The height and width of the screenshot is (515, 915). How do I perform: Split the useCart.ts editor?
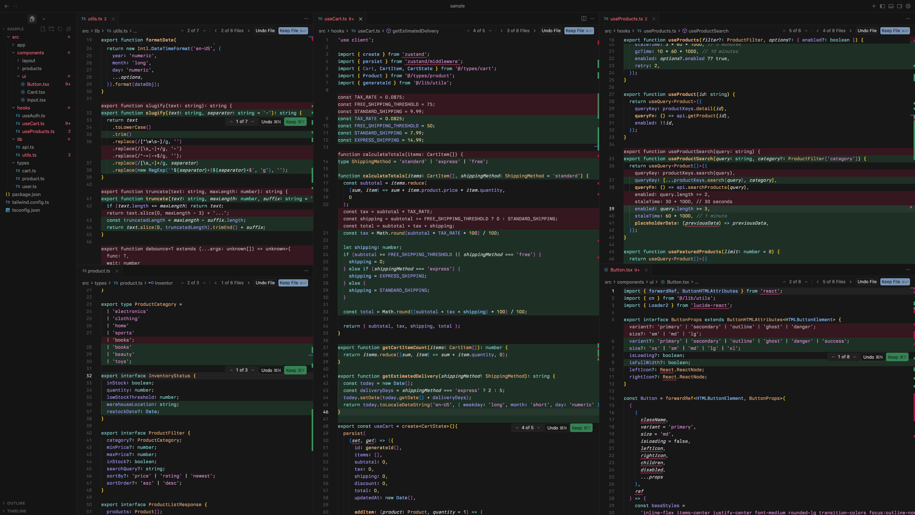point(584,19)
